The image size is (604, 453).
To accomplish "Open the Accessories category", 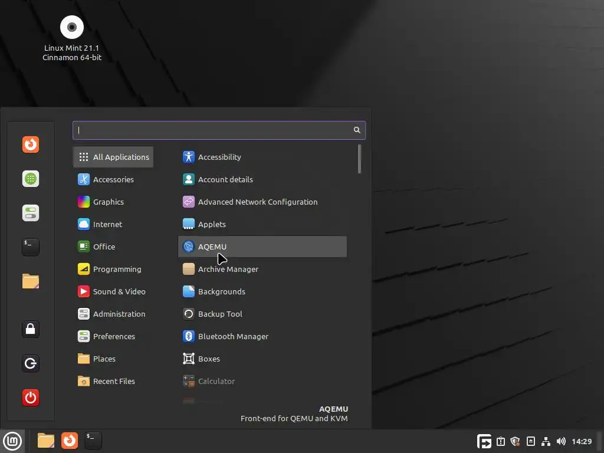I will (113, 179).
